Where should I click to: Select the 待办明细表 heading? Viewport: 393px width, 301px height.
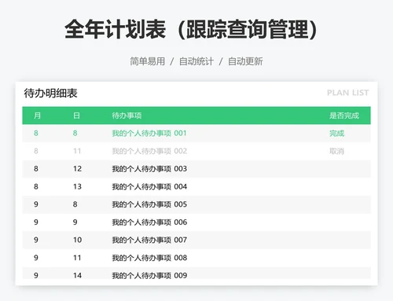coord(50,93)
